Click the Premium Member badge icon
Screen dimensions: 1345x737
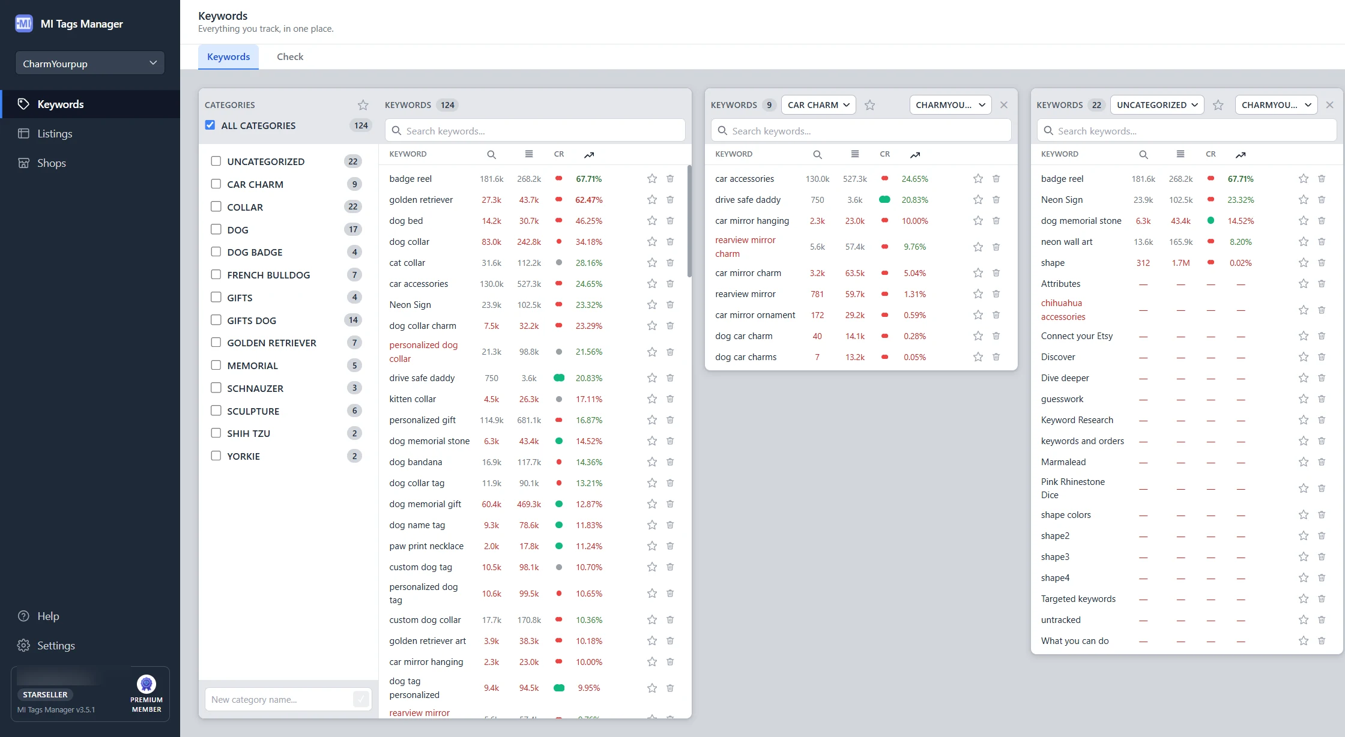[x=147, y=684]
